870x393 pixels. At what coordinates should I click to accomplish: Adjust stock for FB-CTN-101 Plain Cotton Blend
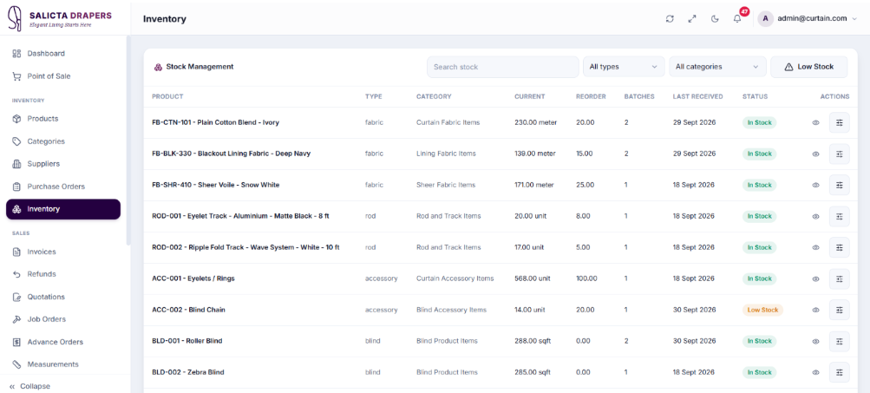pyautogui.click(x=840, y=122)
